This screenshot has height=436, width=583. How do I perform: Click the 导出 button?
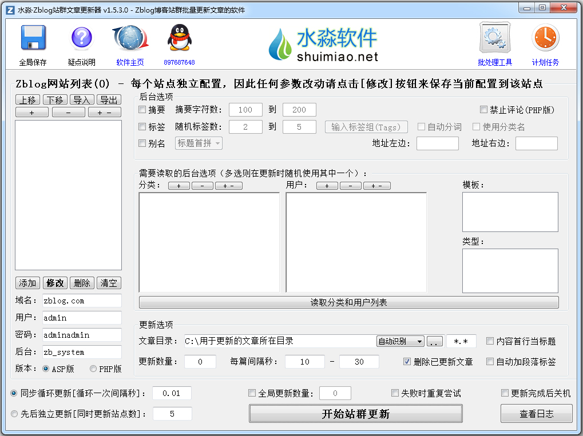coord(109,100)
